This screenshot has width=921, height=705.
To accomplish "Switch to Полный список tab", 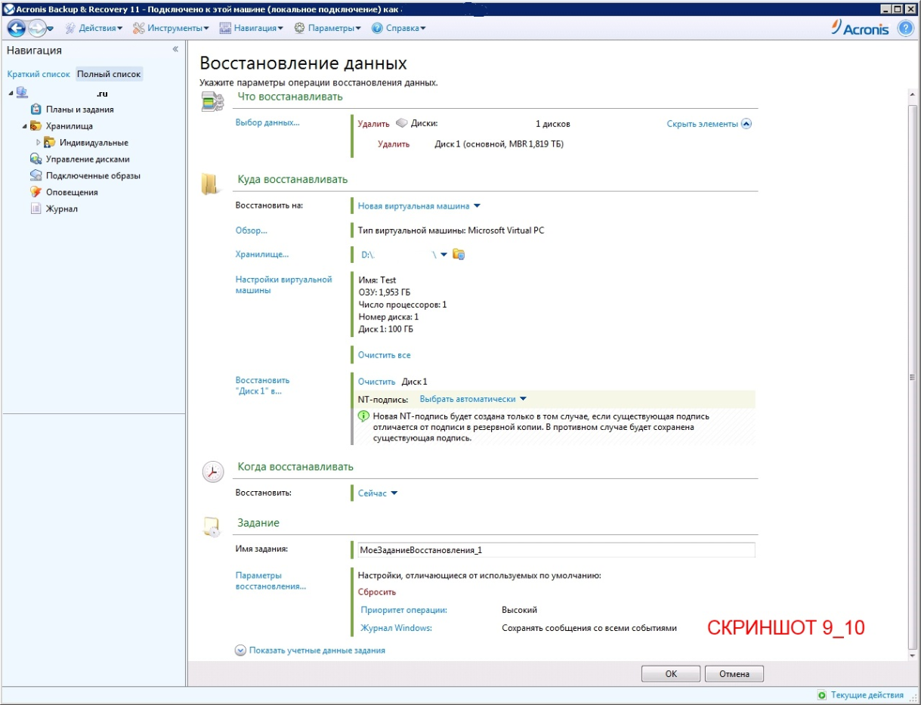I will click(109, 74).
